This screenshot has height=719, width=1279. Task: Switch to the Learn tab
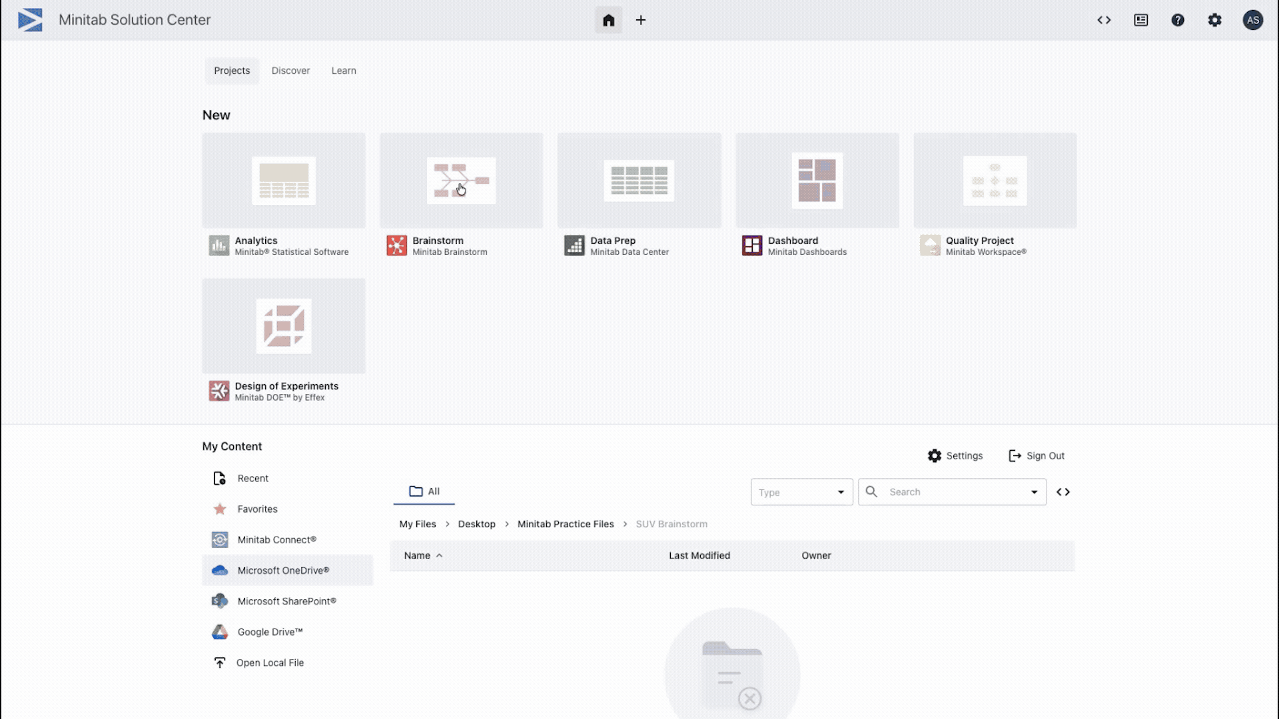click(344, 71)
